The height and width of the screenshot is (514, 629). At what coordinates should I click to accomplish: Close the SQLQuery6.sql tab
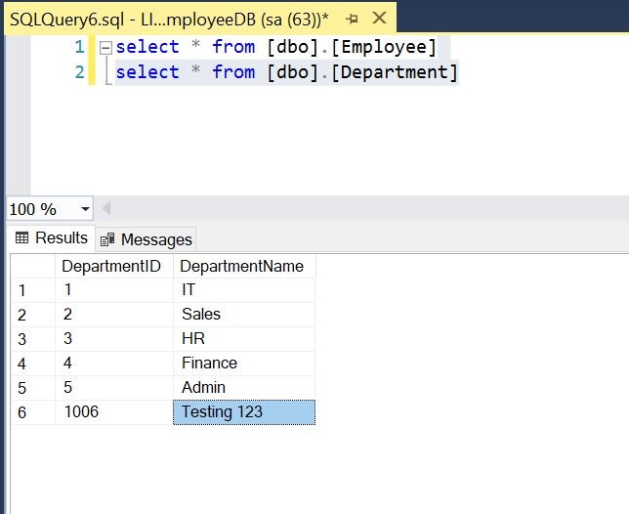pyautogui.click(x=379, y=18)
